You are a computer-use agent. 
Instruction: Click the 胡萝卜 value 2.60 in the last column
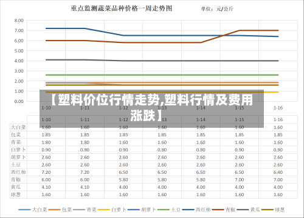pos(278,157)
